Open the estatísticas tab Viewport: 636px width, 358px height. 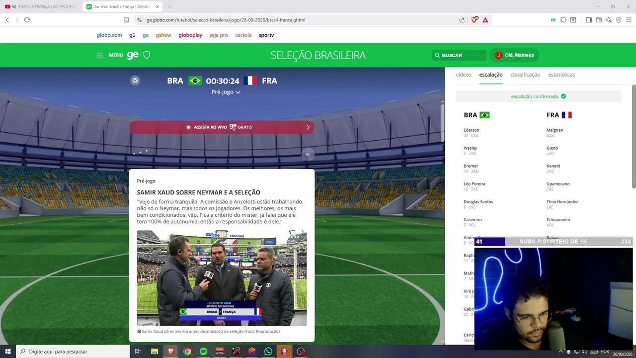coord(561,75)
